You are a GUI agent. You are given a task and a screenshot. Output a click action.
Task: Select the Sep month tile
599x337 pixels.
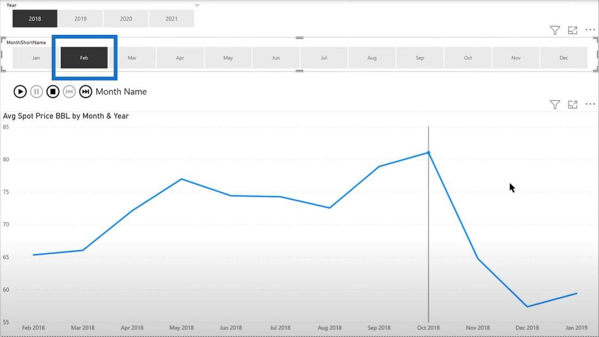coord(420,58)
